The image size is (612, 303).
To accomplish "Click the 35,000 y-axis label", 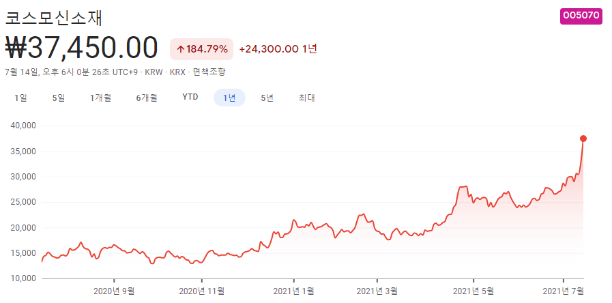I will pyautogui.click(x=24, y=151).
